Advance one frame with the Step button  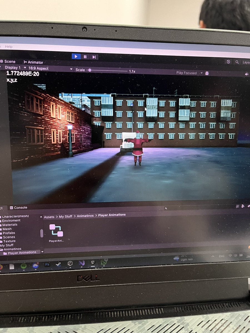94,57
